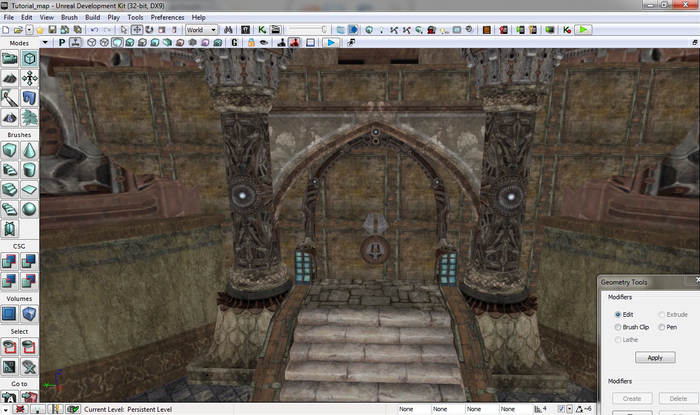The image size is (700, 415).
Task: Click the CSG Add button
Action: point(10,262)
